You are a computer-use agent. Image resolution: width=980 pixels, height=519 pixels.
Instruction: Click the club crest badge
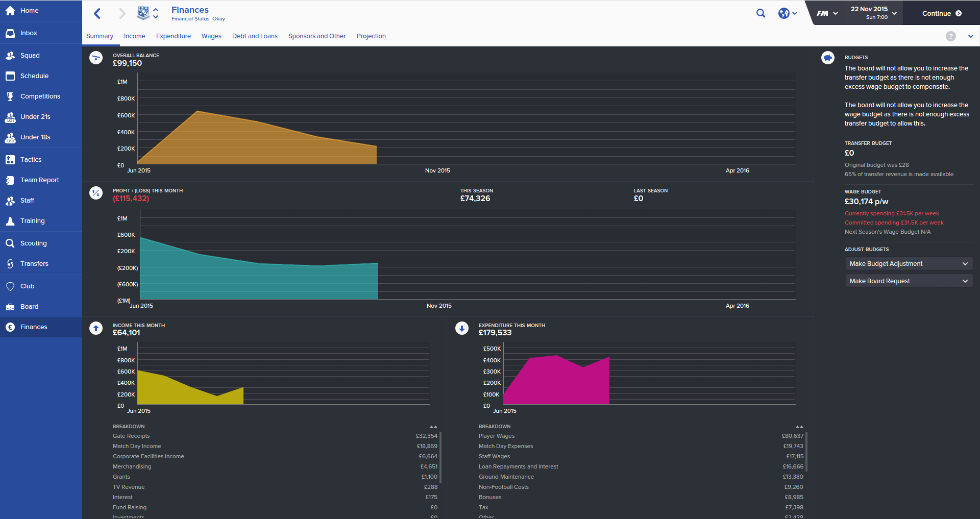tap(143, 13)
